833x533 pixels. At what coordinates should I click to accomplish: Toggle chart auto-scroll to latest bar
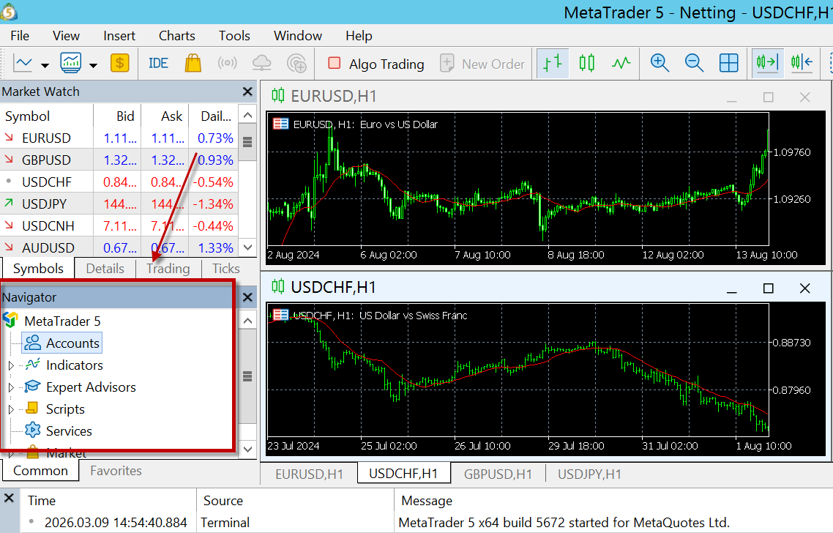pos(767,64)
